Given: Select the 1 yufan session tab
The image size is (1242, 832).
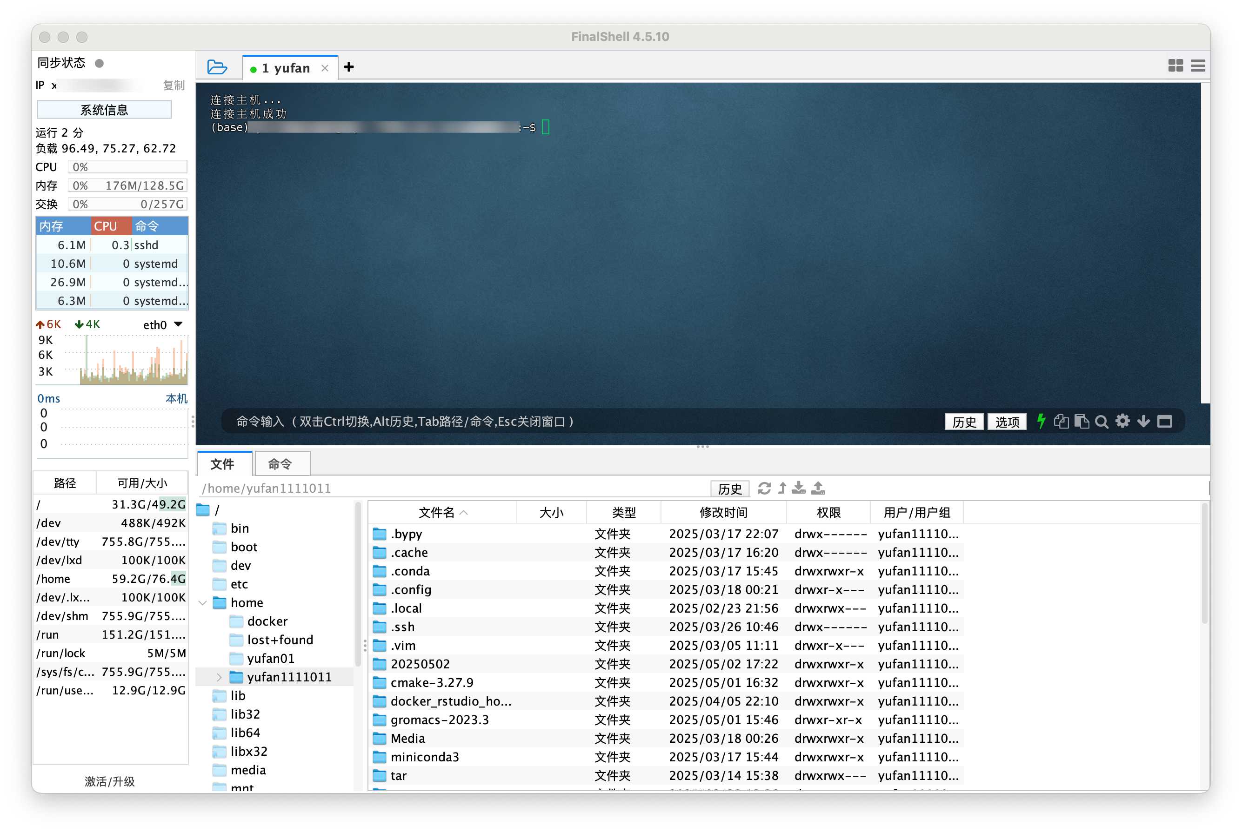Looking at the screenshot, I should point(286,68).
